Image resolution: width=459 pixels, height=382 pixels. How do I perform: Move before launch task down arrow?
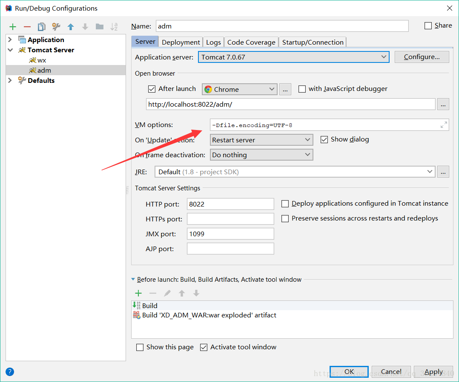[196, 293]
